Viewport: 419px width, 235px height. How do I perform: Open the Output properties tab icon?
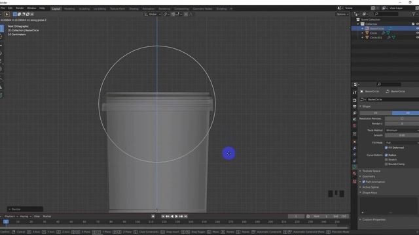355,106
